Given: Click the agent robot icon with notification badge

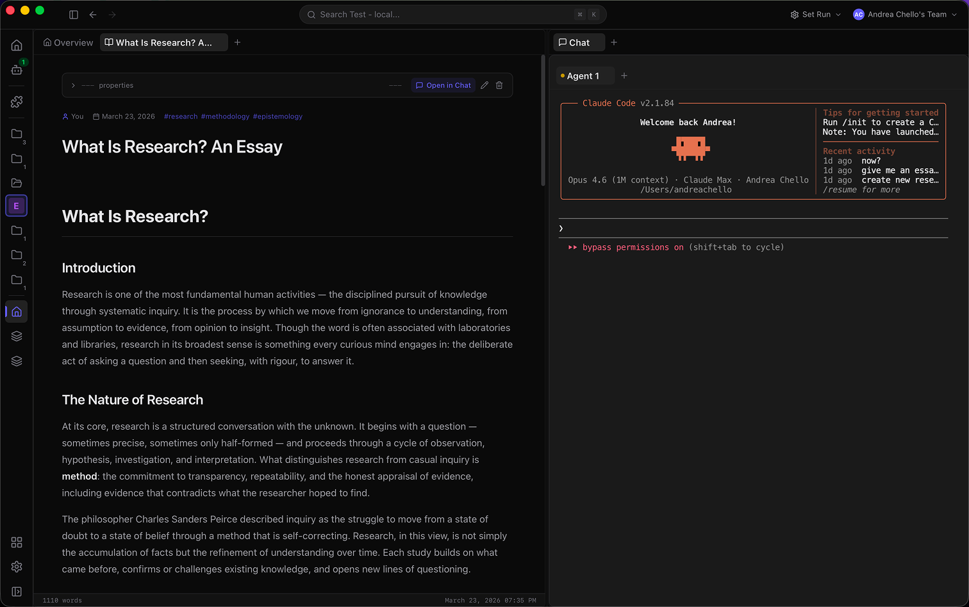Looking at the screenshot, I should 16,70.
